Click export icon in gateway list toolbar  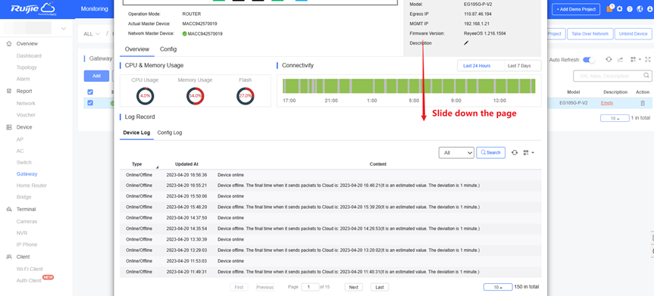tap(620, 60)
